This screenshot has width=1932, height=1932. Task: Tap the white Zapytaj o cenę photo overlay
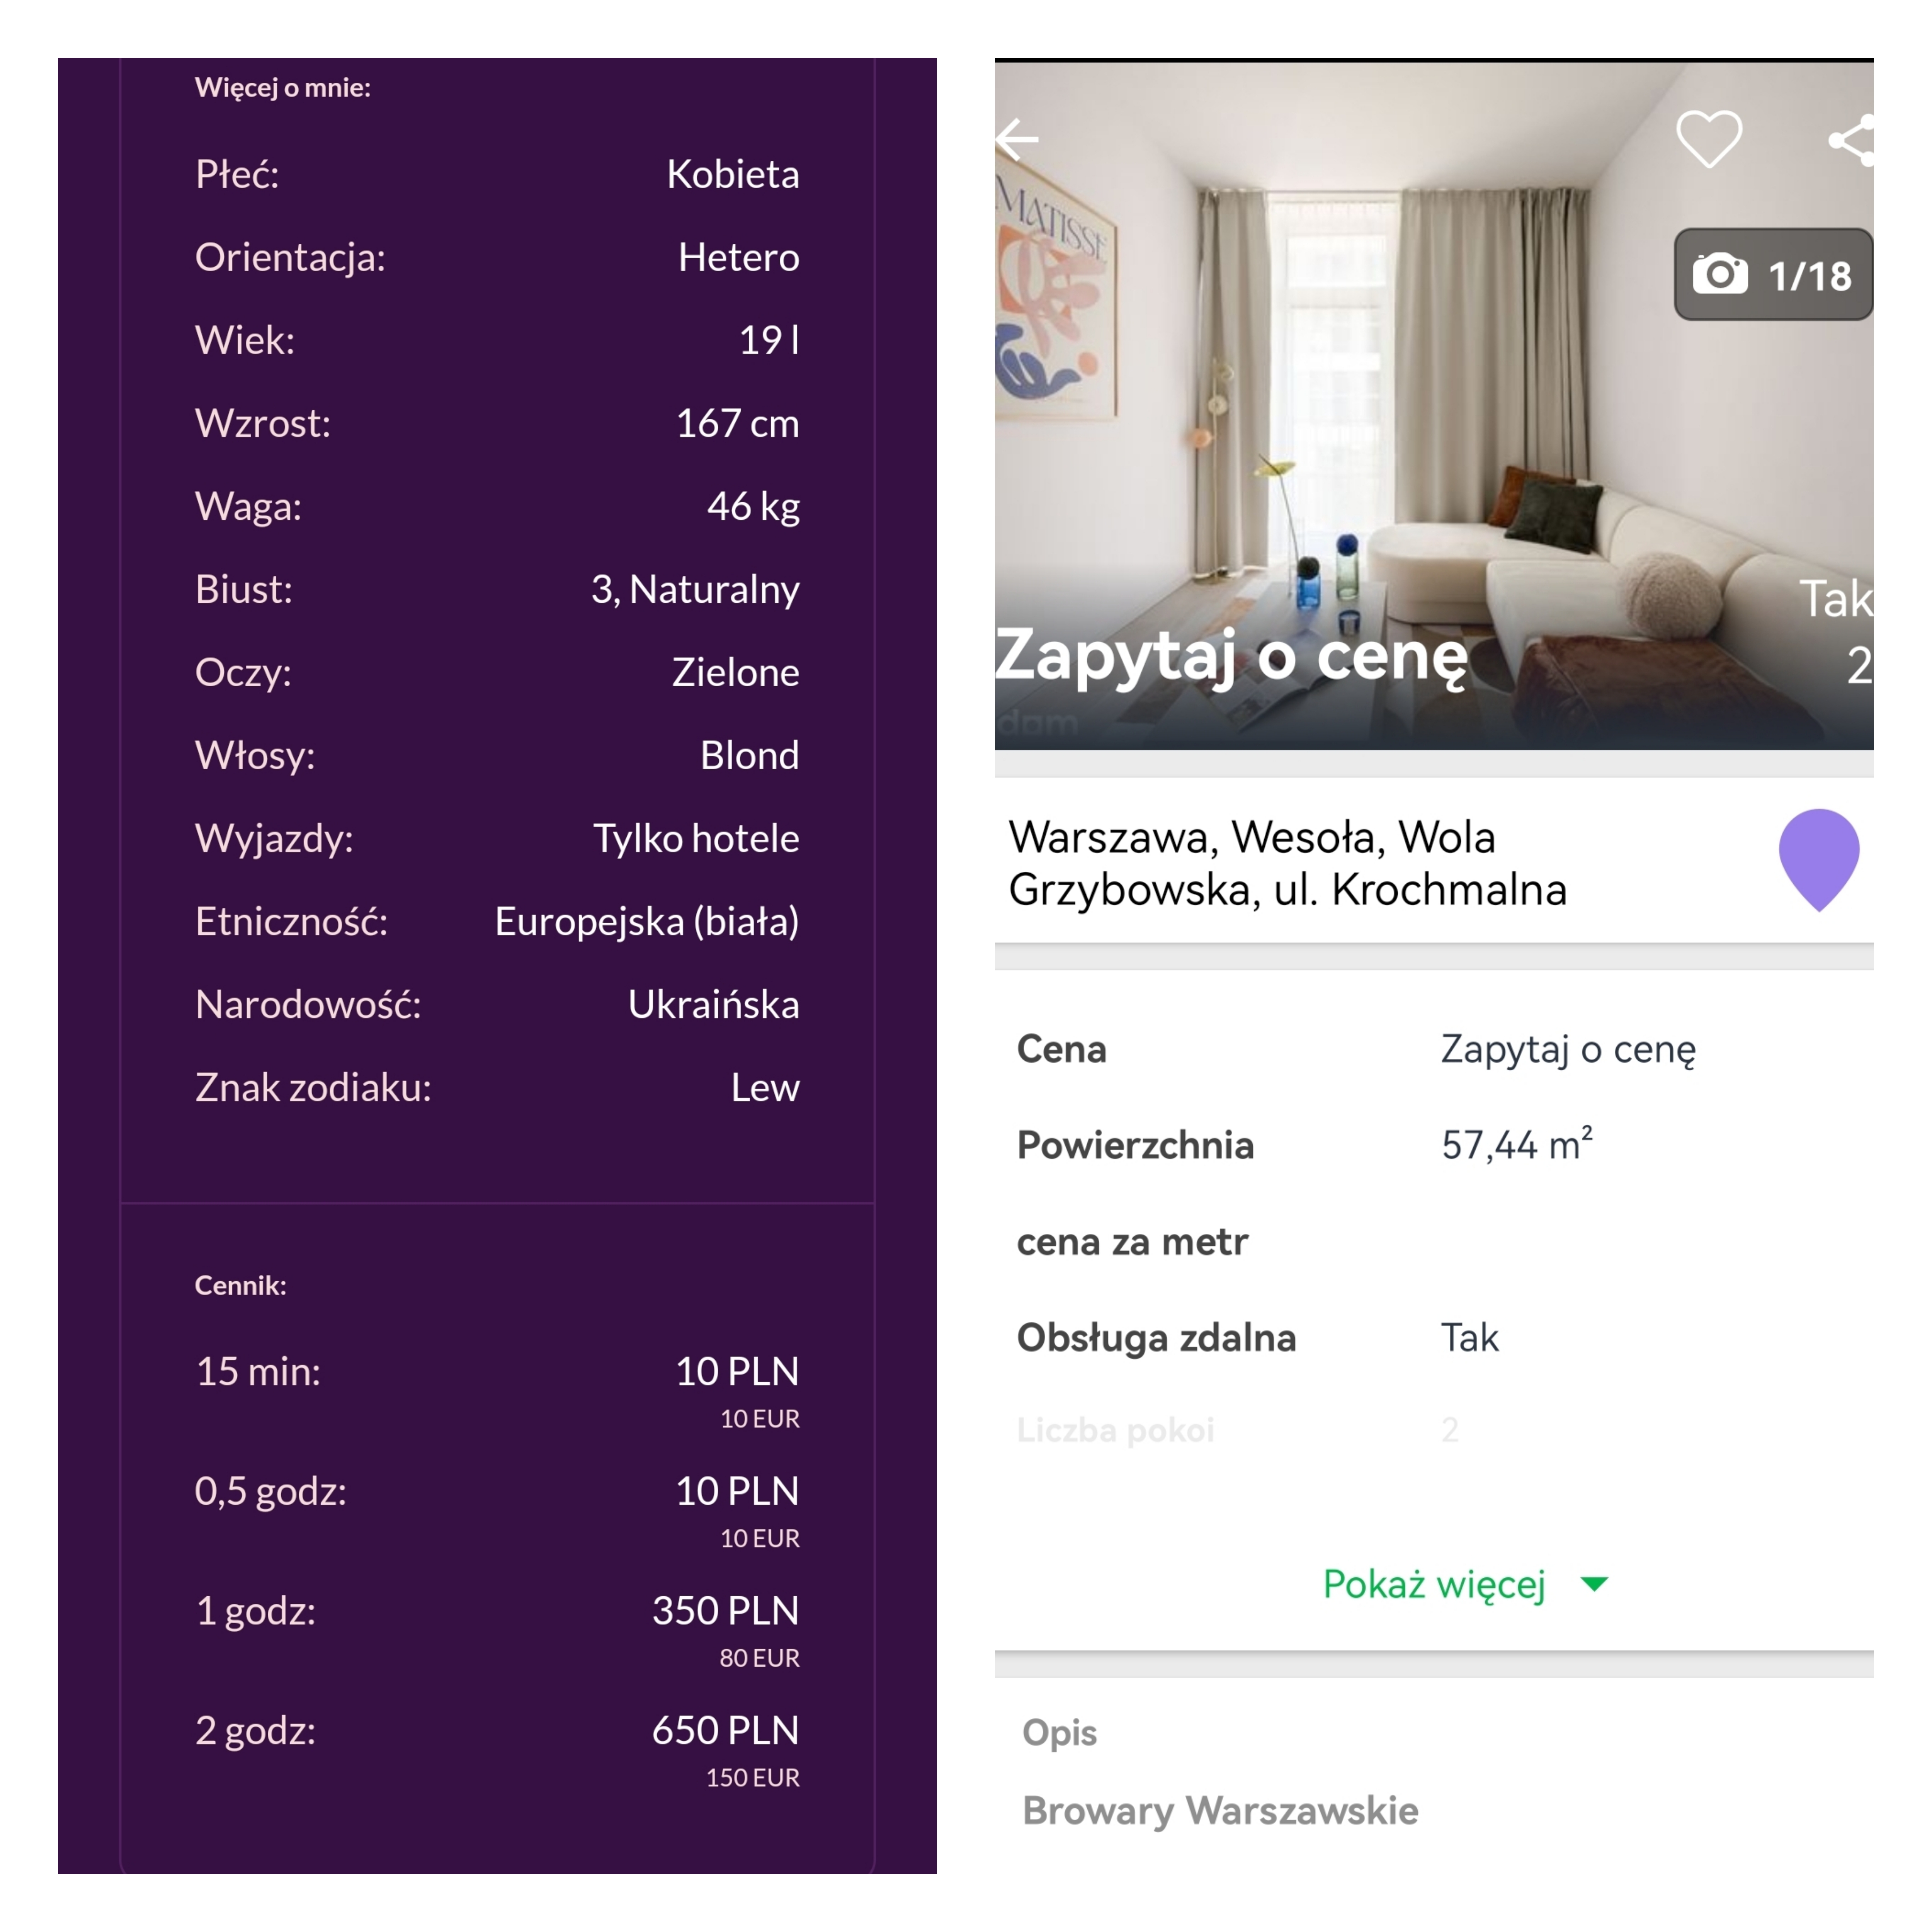coord(1231,657)
